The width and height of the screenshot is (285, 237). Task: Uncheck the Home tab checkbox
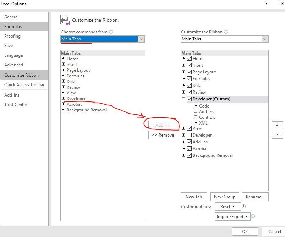(x=189, y=59)
